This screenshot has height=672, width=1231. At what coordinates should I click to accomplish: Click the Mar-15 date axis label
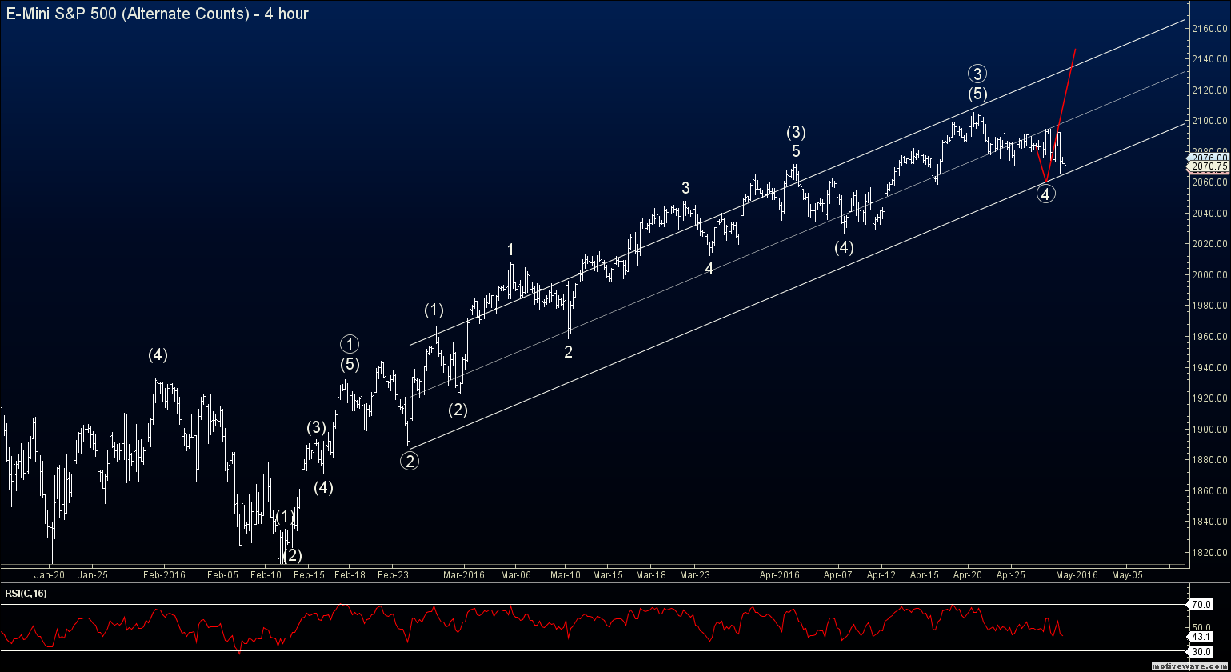click(608, 574)
